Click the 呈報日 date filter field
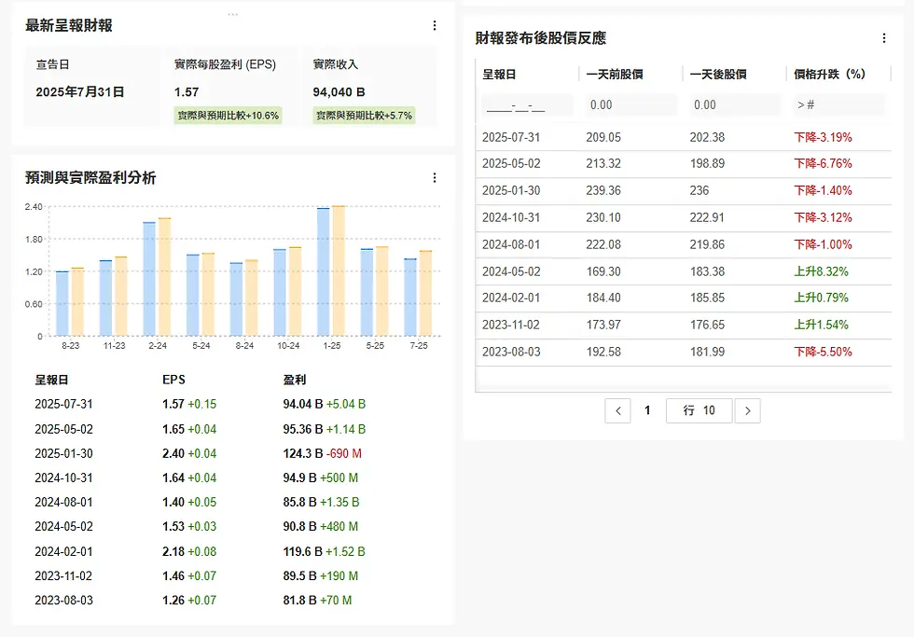This screenshot has height=637, width=914. pyautogui.click(x=527, y=105)
